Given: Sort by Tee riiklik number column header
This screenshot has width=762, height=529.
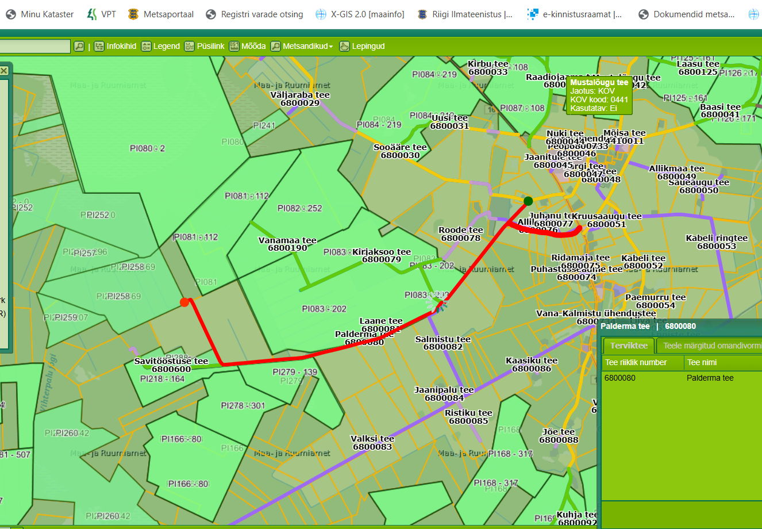Looking at the screenshot, I should pyautogui.click(x=642, y=362).
